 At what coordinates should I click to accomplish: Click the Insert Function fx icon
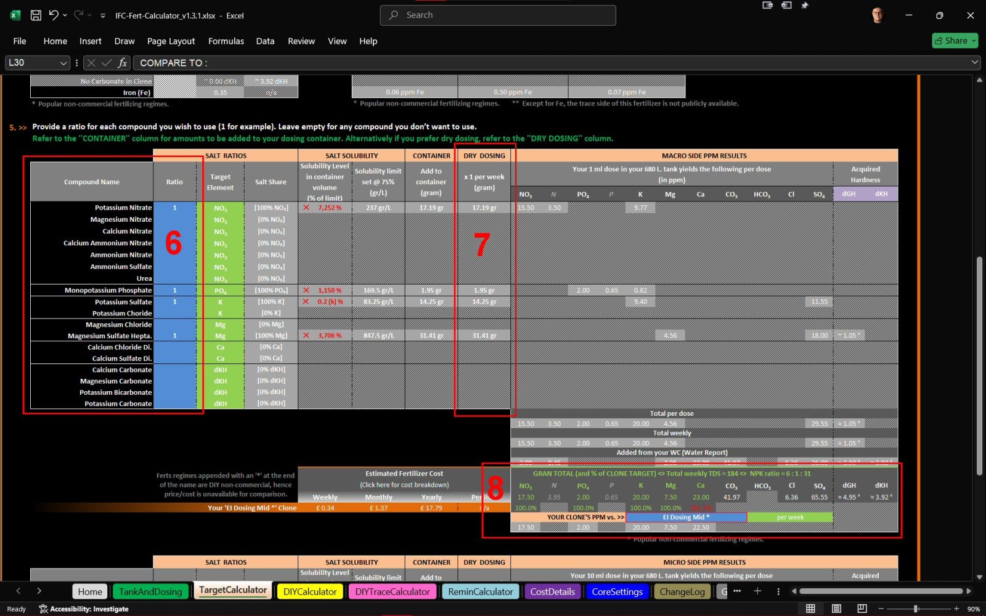click(x=123, y=63)
